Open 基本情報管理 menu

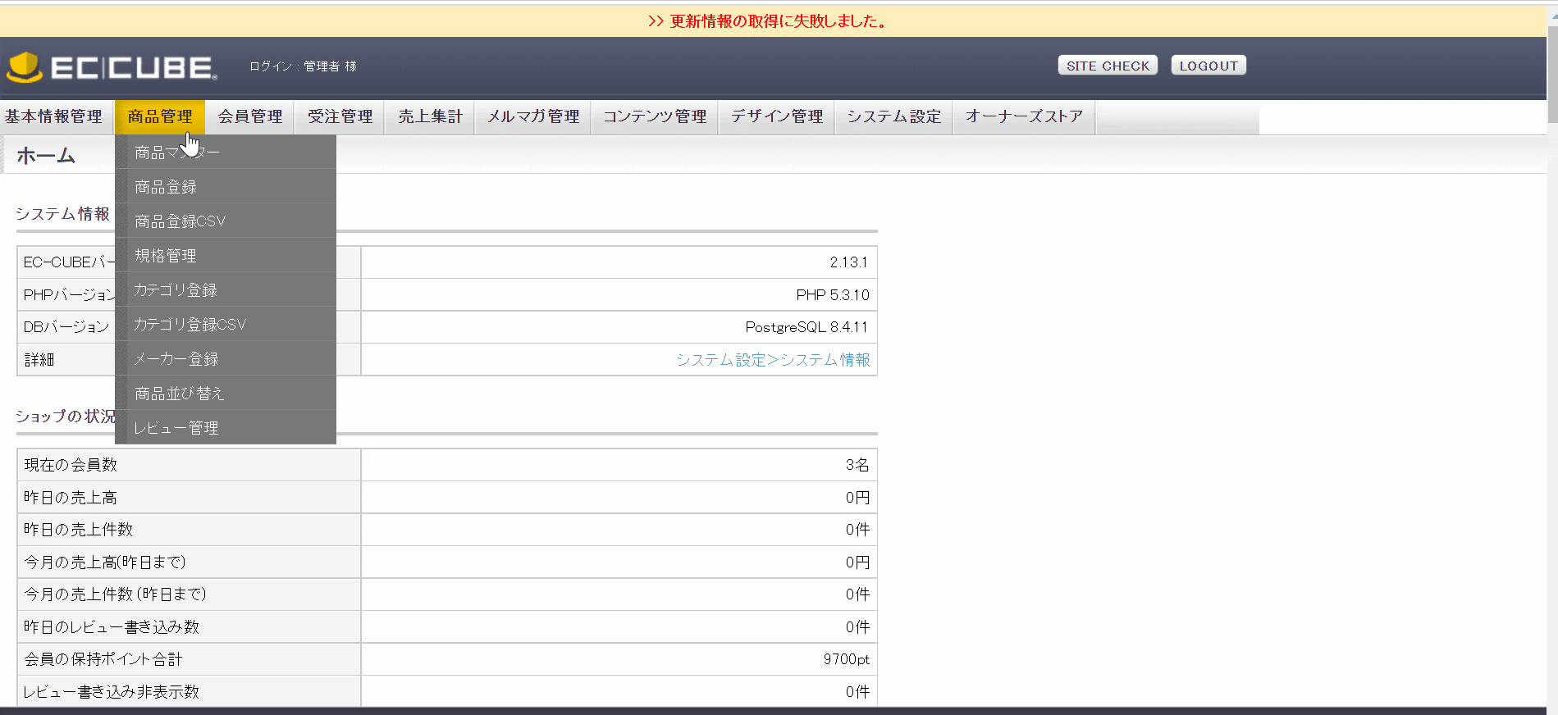(x=54, y=116)
